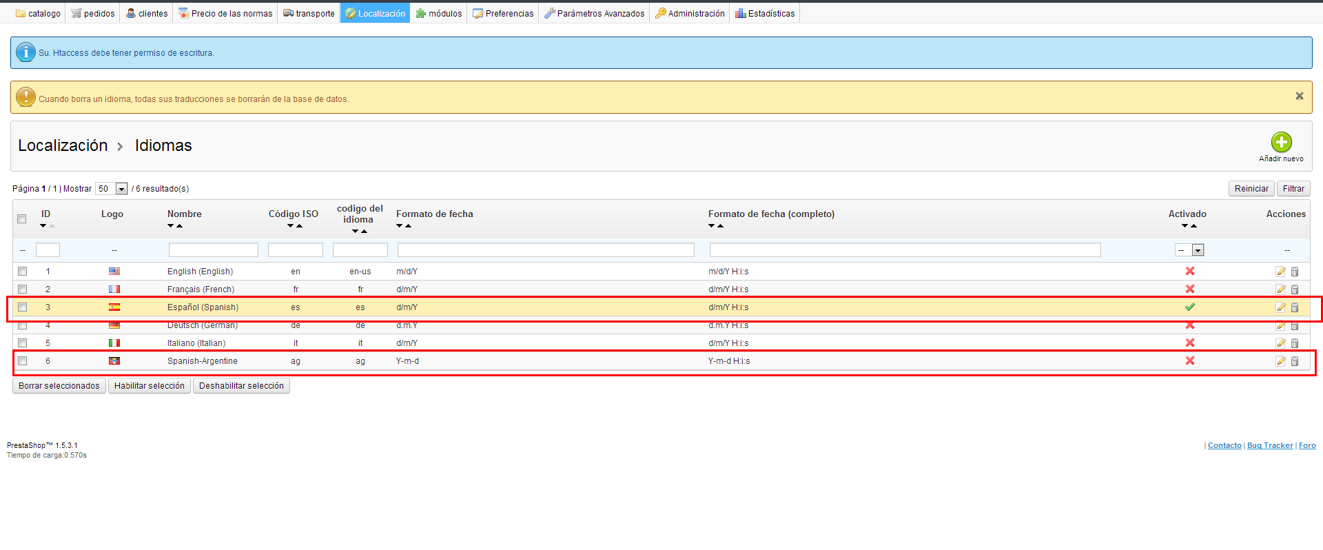
Task: Open the Foro footer link
Action: pos(1307,446)
